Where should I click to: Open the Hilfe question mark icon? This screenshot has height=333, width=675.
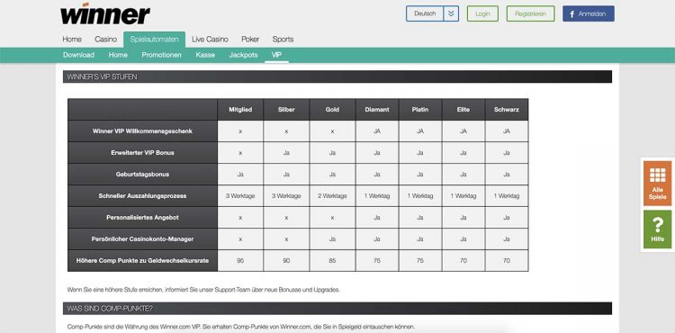[x=657, y=229]
